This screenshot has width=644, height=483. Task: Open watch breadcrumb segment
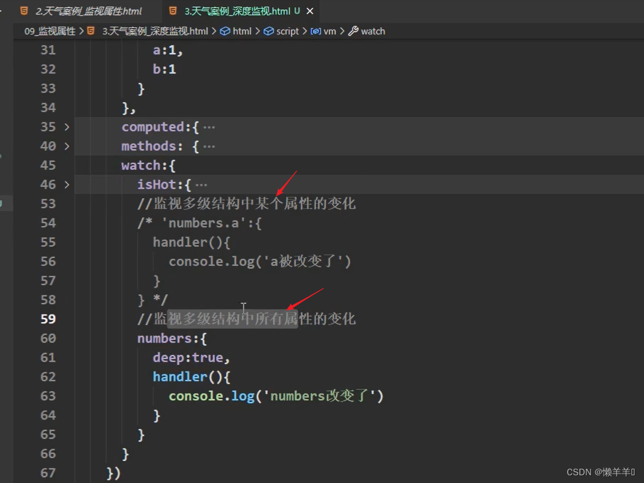coord(373,31)
